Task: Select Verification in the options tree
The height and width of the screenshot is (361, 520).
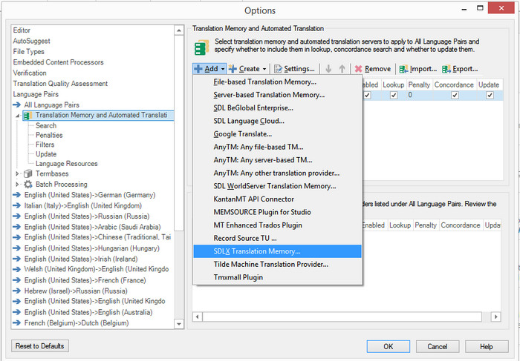Action: pos(30,73)
